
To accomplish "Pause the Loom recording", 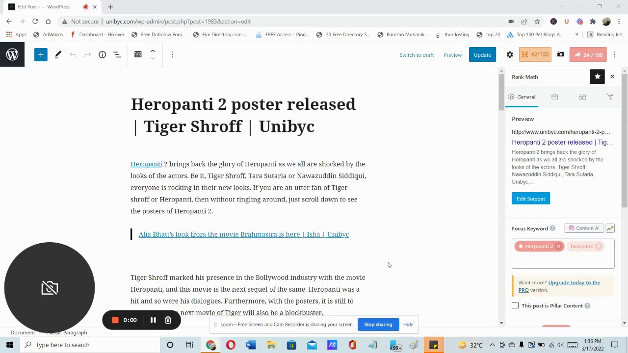I will tap(153, 320).
